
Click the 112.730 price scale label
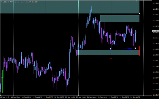pos(155,21)
